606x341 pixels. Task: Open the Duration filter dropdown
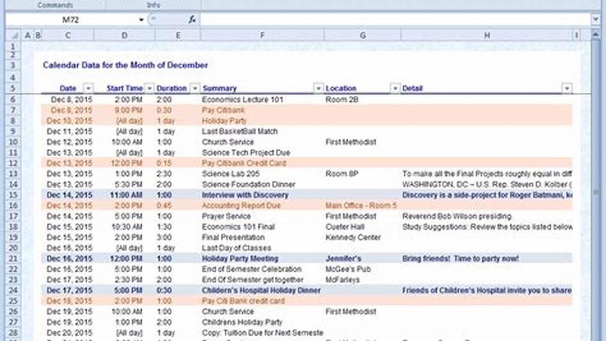(x=194, y=88)
